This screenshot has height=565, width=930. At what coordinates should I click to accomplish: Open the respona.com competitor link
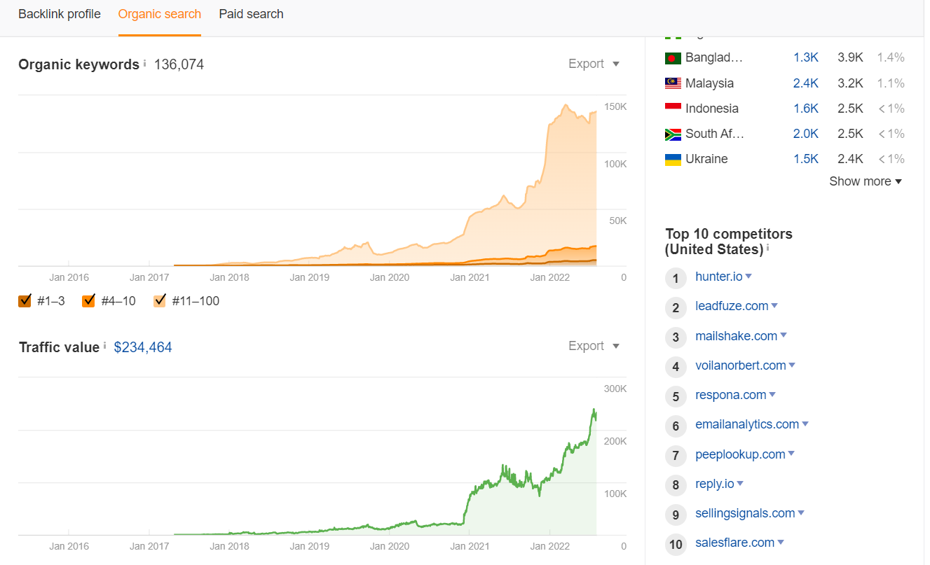731,395
